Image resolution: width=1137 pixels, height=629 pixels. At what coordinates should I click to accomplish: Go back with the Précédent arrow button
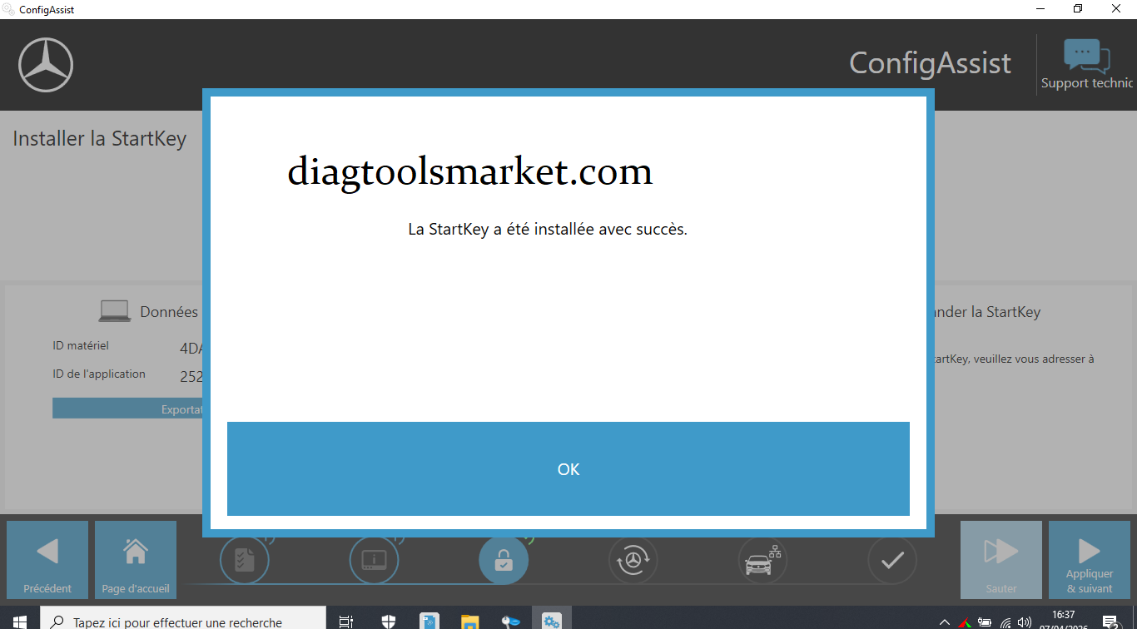coord(47,560)
